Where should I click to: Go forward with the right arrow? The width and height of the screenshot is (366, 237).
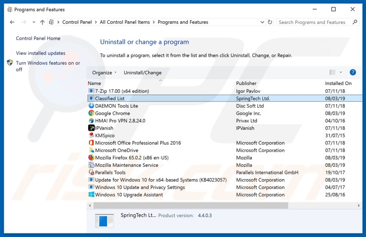point(24,22)
